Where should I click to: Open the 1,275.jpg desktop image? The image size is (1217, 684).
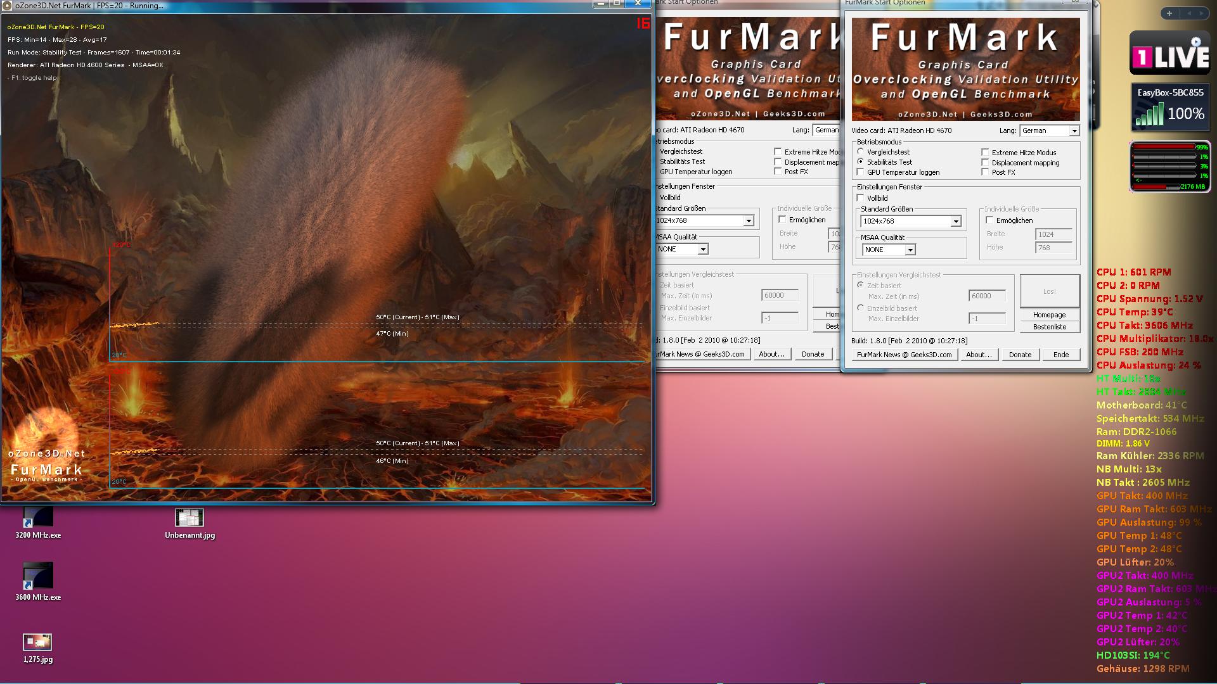click(x=37, y=642)
